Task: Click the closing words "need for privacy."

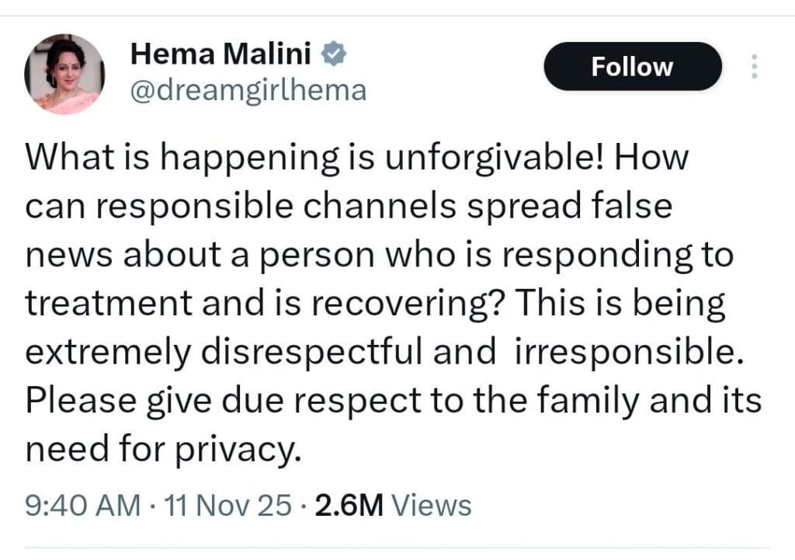Action: pyautogui.click(x=162, y=449)
